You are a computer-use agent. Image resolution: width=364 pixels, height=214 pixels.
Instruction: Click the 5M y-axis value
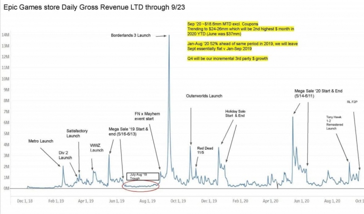[6, 134]
